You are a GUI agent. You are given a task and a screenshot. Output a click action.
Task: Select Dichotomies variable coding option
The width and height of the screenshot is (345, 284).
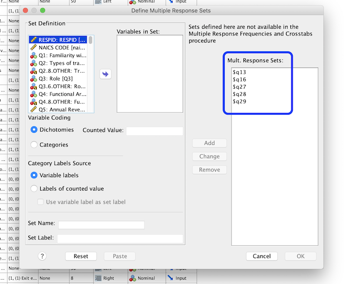pos(34,130)
